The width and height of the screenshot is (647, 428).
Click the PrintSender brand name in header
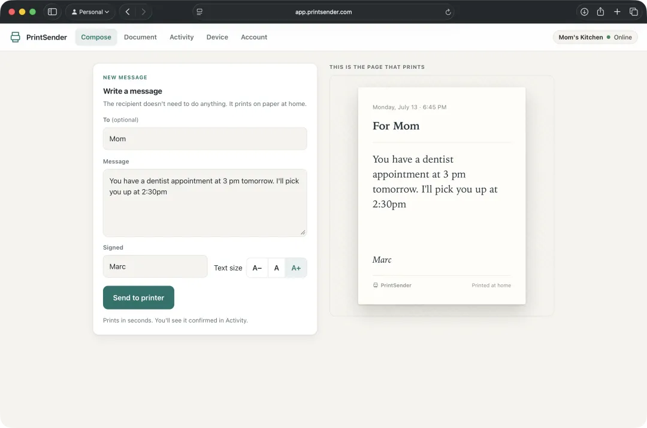pyautogui.click(x=47, y=37)
